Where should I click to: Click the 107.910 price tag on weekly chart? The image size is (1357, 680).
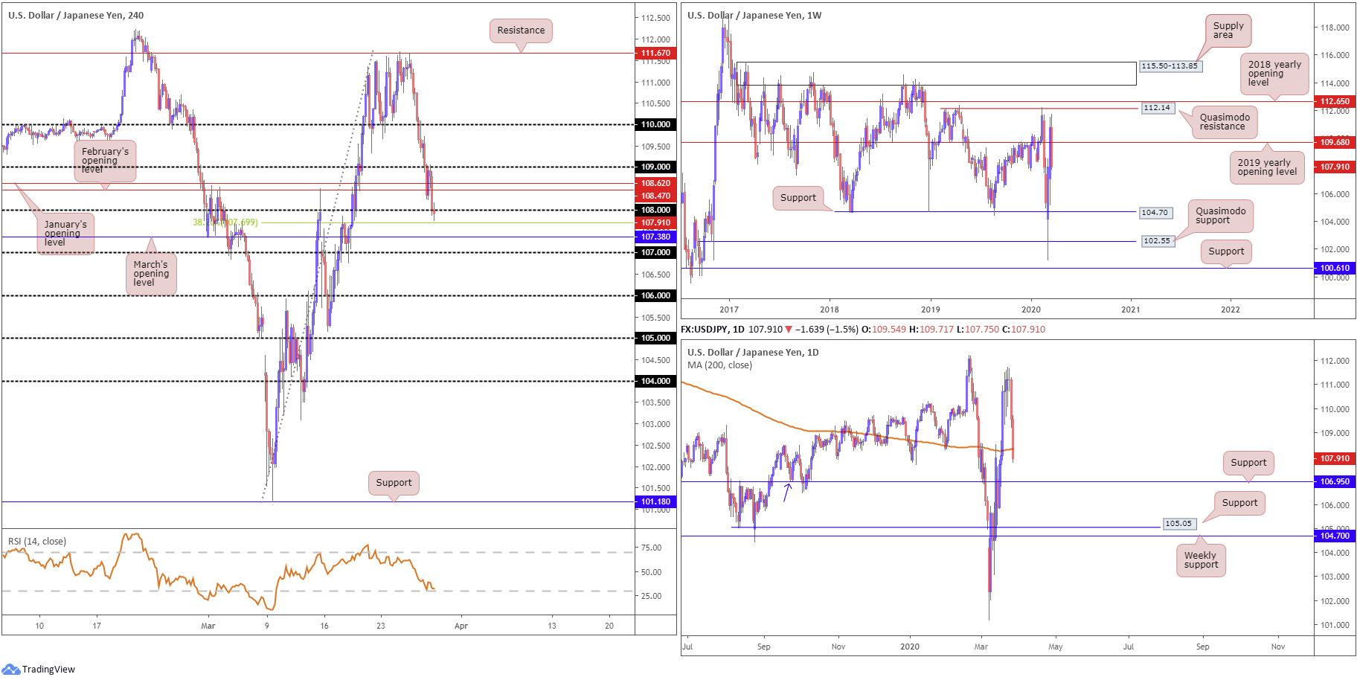[1335, 167]
